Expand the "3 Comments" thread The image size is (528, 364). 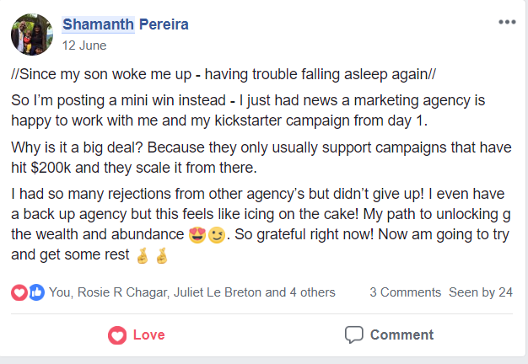click(x=405, y=292)
